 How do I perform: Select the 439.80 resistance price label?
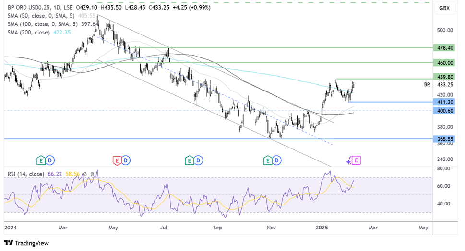tap(444, 77)
